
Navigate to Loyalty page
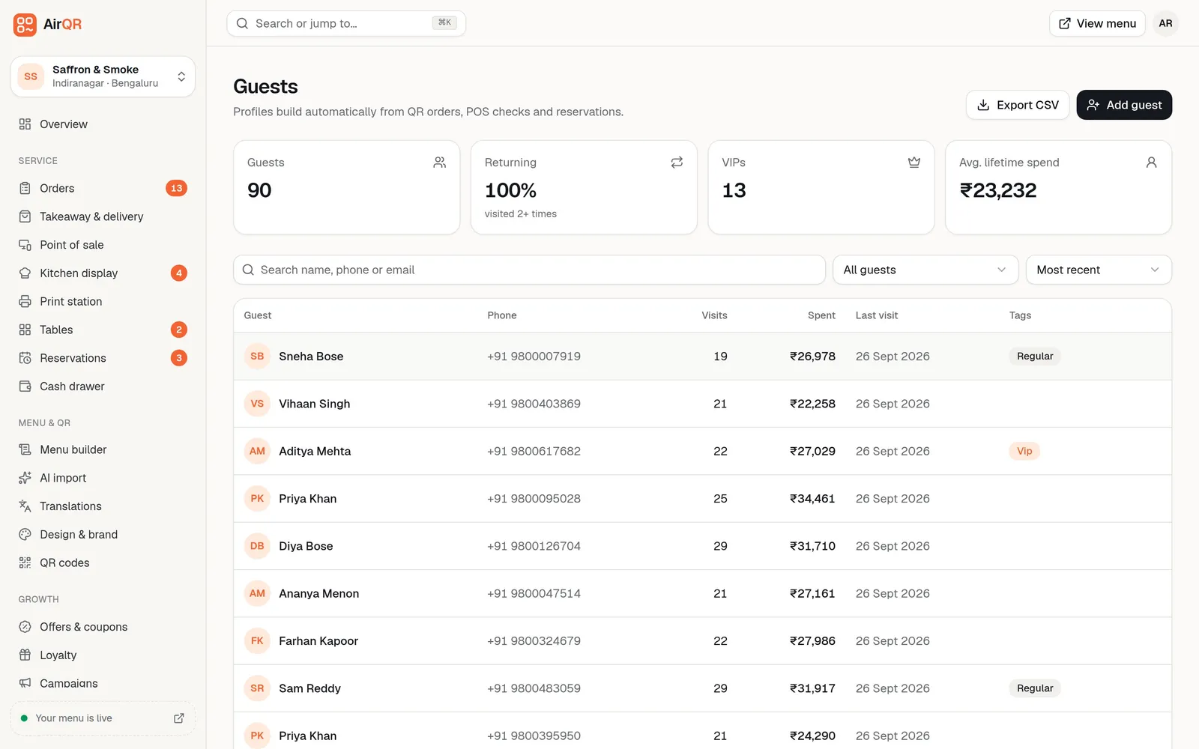pyautogui.click(x=103, y=655)
